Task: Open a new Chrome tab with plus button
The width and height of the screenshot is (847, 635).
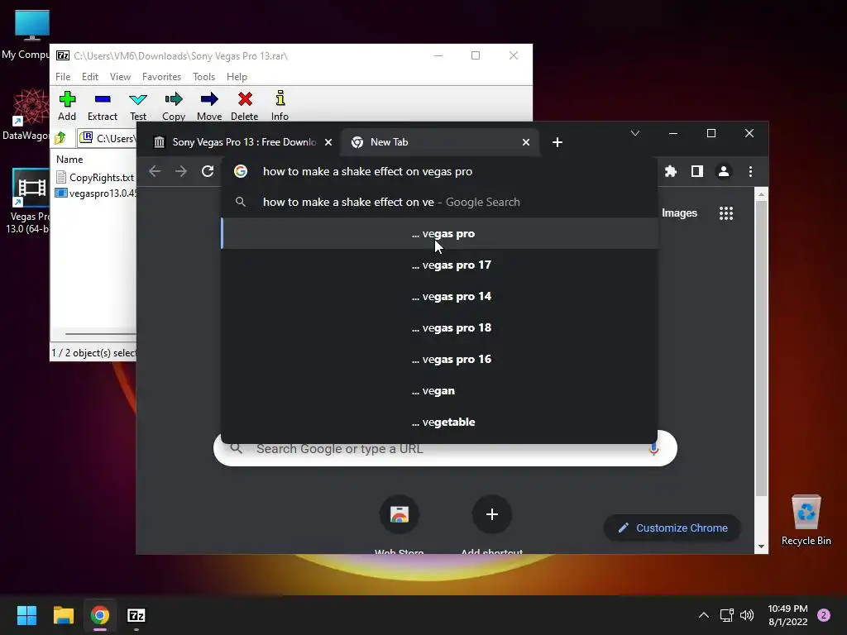Action: [557, 142]
